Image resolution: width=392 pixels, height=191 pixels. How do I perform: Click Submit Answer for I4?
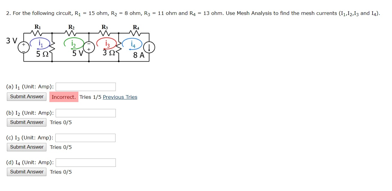click(x=26, y=172)
